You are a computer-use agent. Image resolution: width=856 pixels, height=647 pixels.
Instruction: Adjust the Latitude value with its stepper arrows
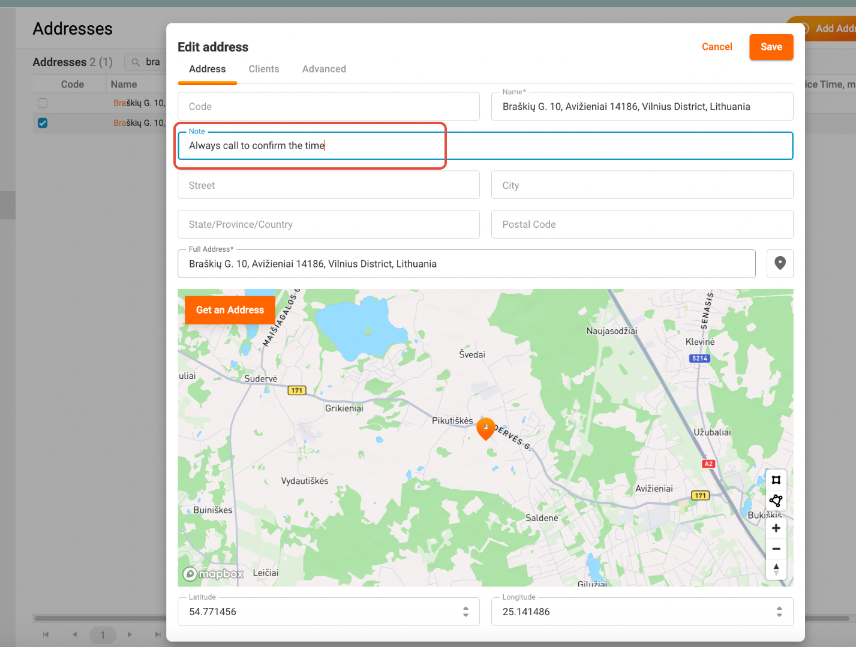click(465, 612)
